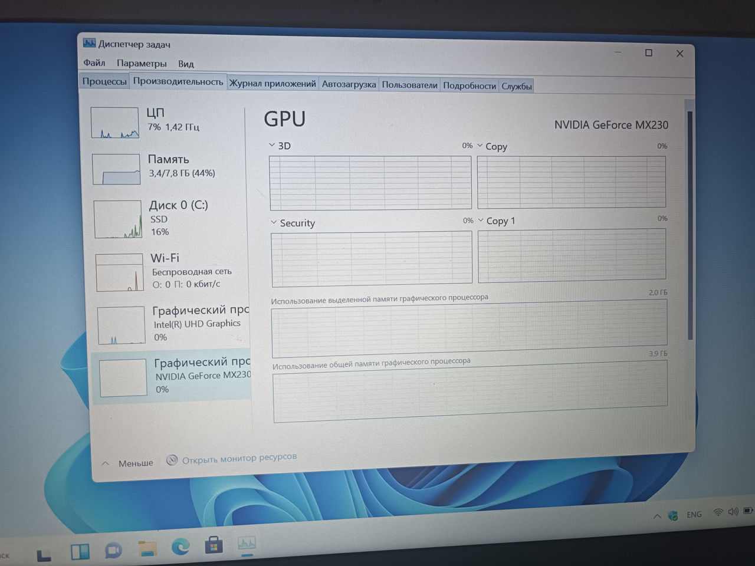Click the performance pane vertical scrollbar
The width and height of the screenshot is (755, 566).
pos(690,224)
